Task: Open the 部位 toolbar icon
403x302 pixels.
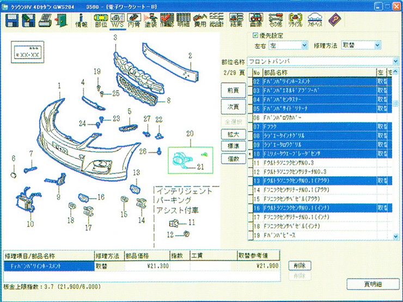Action: pyautogui.click(x=101, y=21)
